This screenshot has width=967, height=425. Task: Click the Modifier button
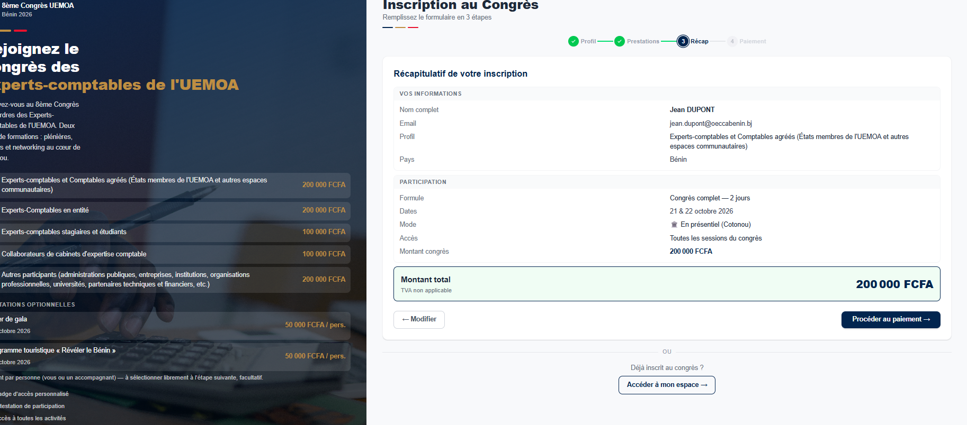(419, 320)
